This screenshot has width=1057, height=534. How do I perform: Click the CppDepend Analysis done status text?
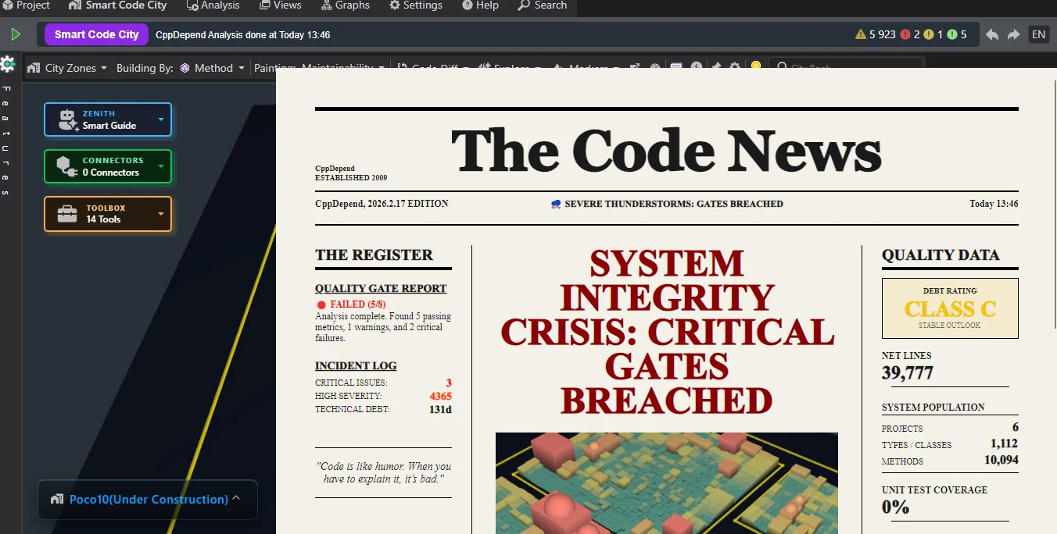[x=243, y=35]
